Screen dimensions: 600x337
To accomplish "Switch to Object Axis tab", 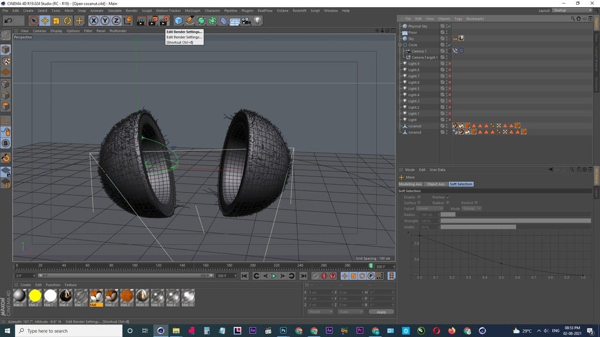I will (x=435, y=184).
